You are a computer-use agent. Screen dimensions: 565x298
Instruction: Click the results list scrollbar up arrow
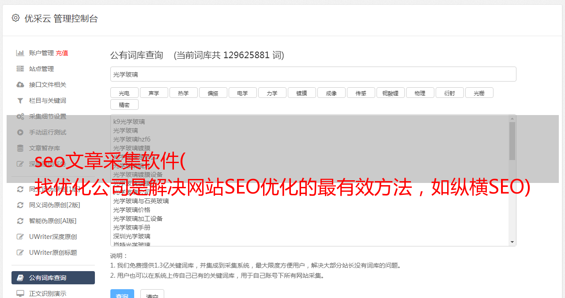pos(512,118)
